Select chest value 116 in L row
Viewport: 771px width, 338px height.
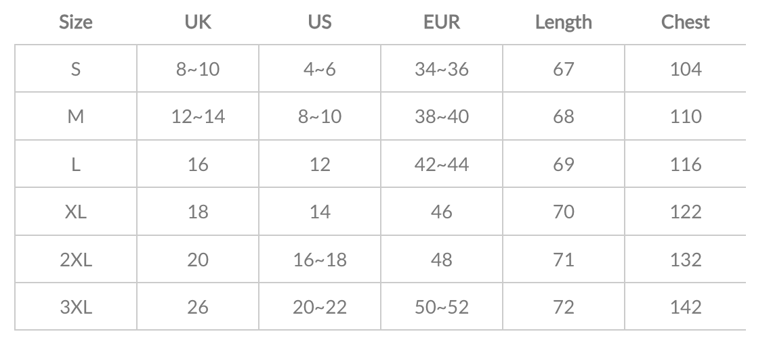[686, 164]
